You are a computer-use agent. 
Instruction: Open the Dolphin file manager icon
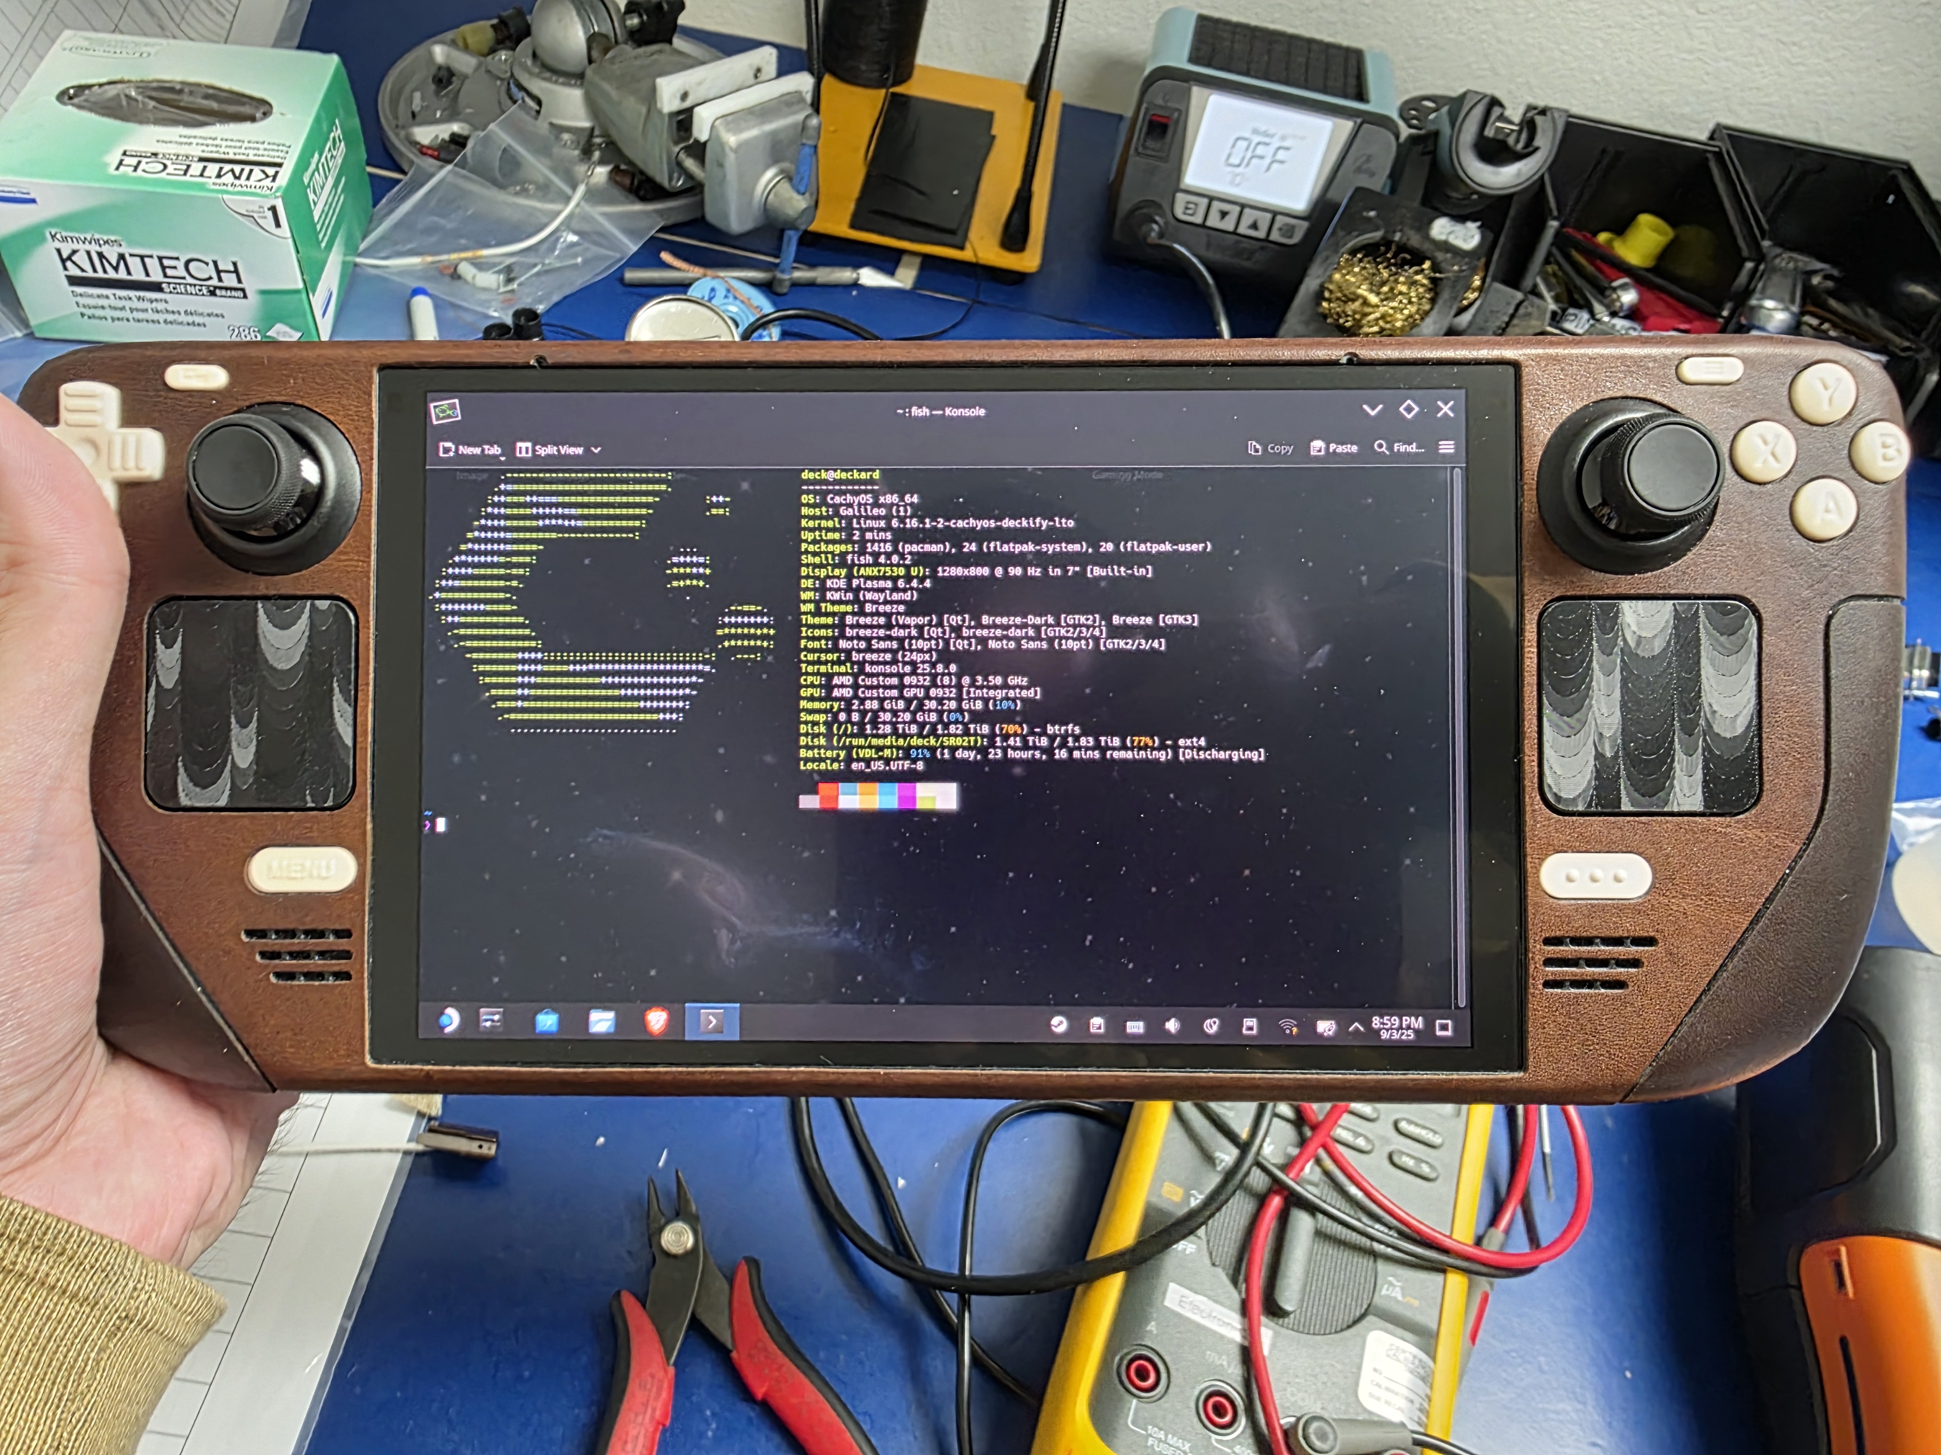[x=602, y=1021]
